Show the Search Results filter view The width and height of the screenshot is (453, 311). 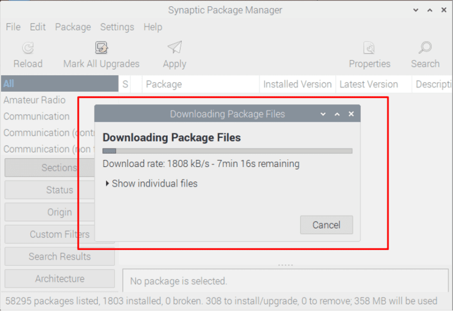(x=60, y=256)
